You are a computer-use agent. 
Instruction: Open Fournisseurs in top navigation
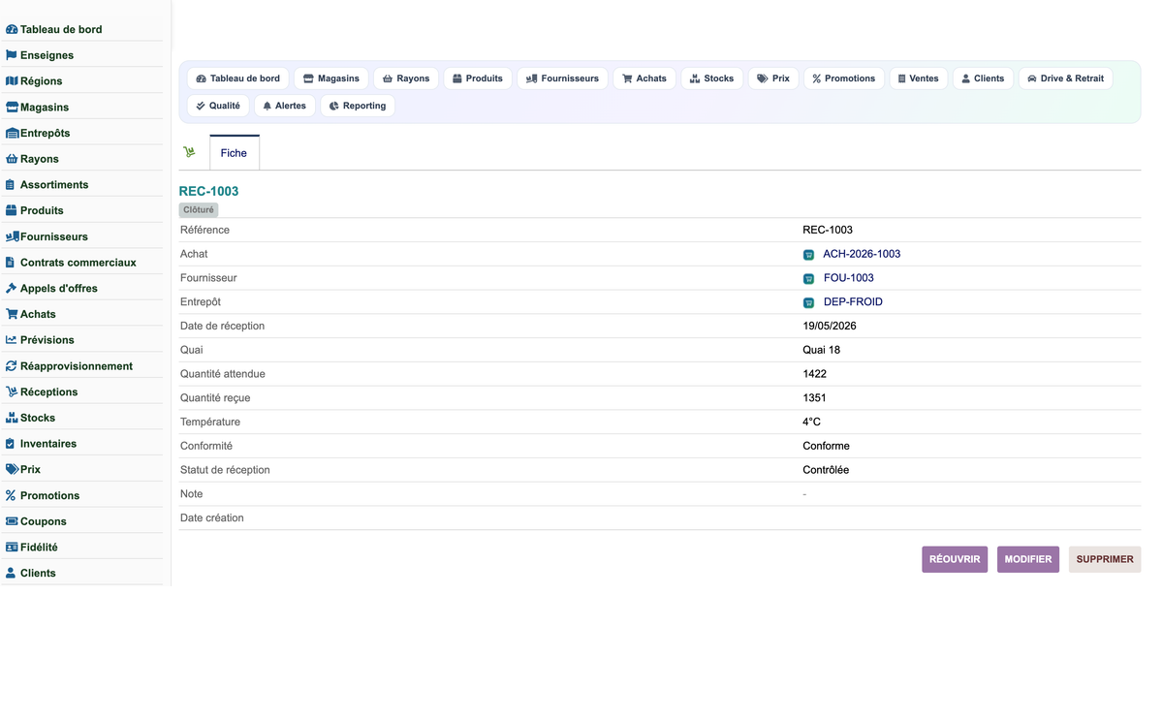pos(562,78)
